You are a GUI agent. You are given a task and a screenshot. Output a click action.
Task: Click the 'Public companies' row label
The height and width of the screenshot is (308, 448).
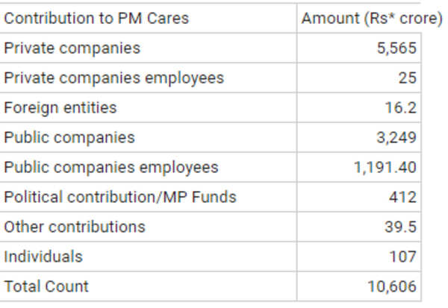point(69,137)
